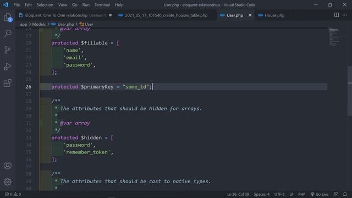Switch to the User.php tab
The height and width of the screenshot is (198, 352).
235,15
